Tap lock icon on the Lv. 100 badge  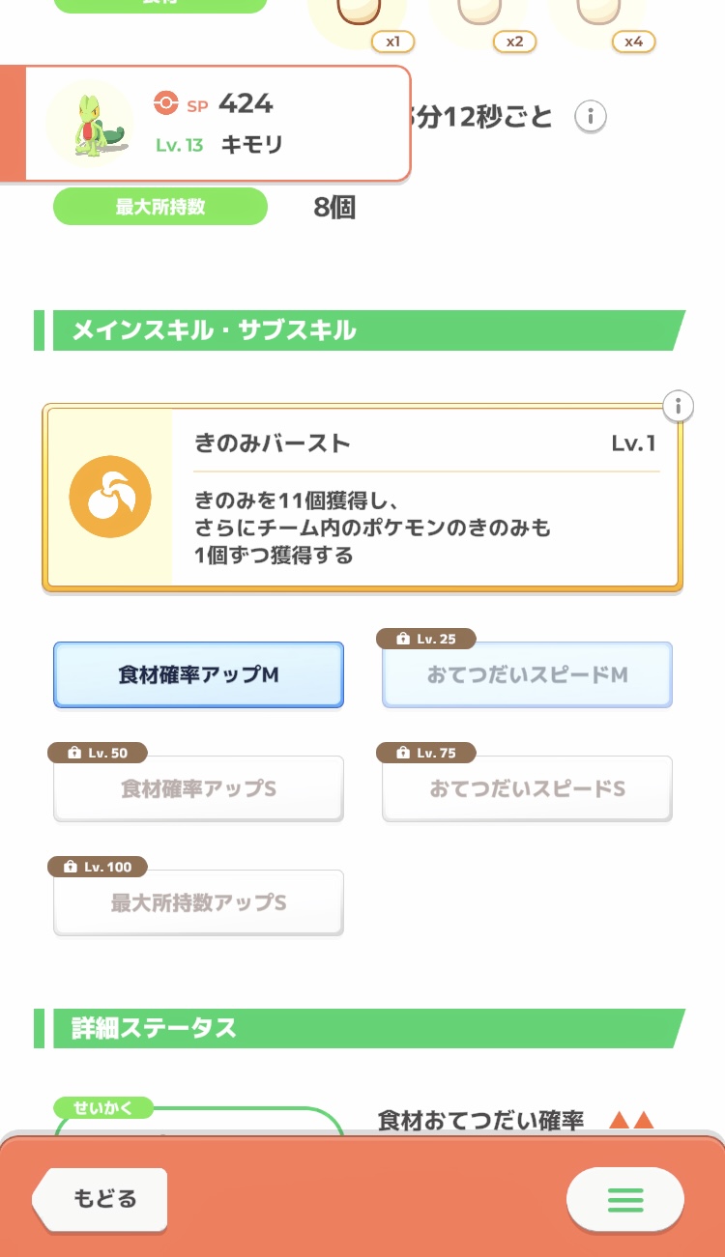[70, 867]
